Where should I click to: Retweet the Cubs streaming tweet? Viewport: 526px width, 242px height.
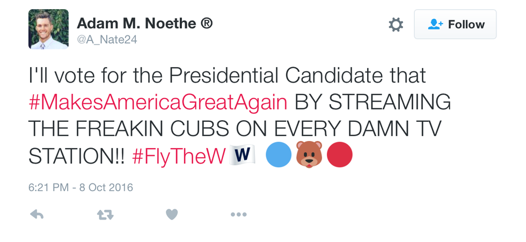point(105,215)
